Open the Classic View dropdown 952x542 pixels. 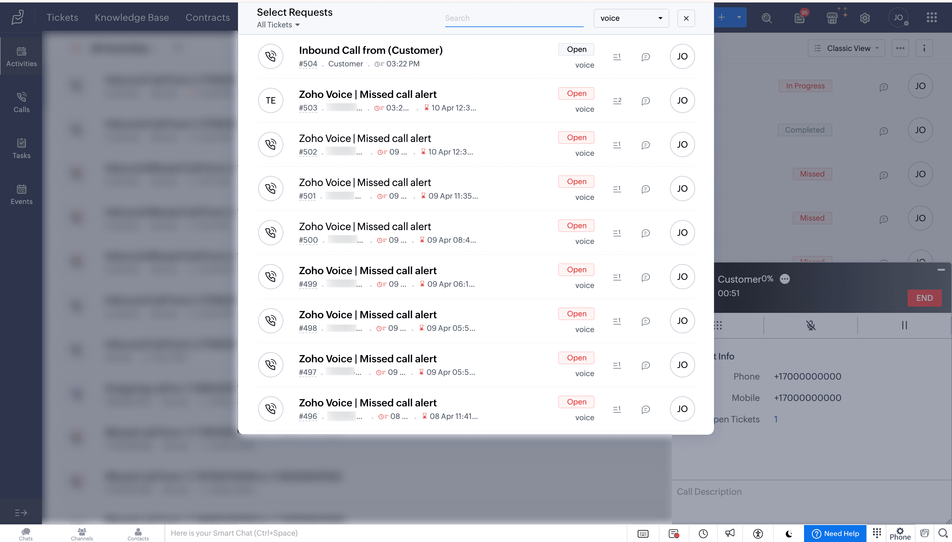click(846, 48)
